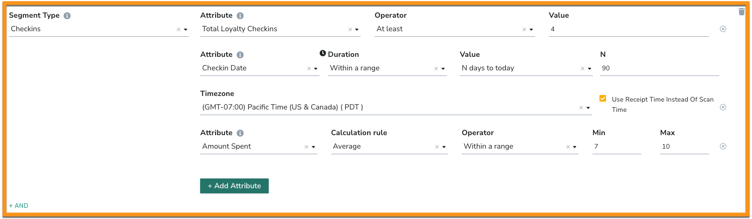Clear the Checkins segment type selection
Viewport: 752px width, 219px height.
click(x=178, y=29)
